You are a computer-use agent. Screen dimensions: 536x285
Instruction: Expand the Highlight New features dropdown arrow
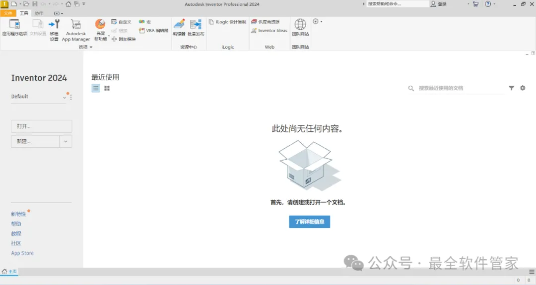click(x=109, y=36)
